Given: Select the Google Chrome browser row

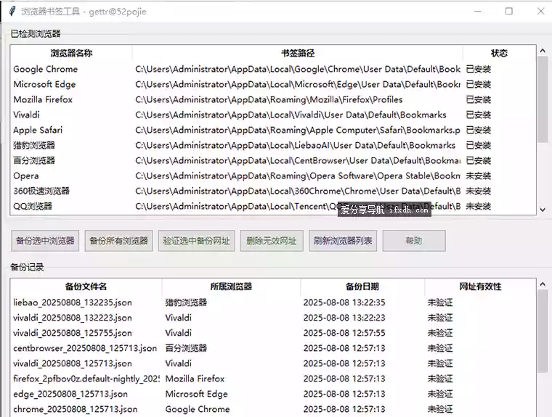Looking at the screenshot, I should coord(45,70).
